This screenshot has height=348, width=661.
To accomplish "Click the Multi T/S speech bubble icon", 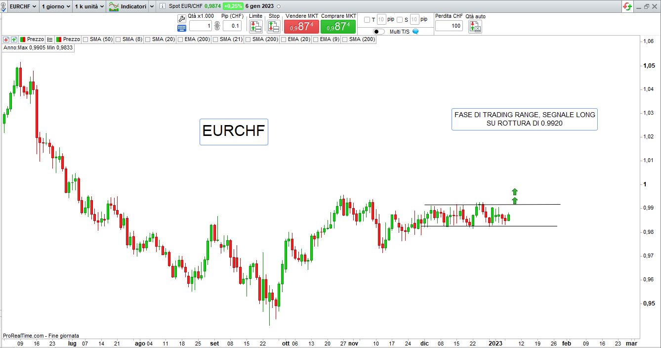I will 415,31.
